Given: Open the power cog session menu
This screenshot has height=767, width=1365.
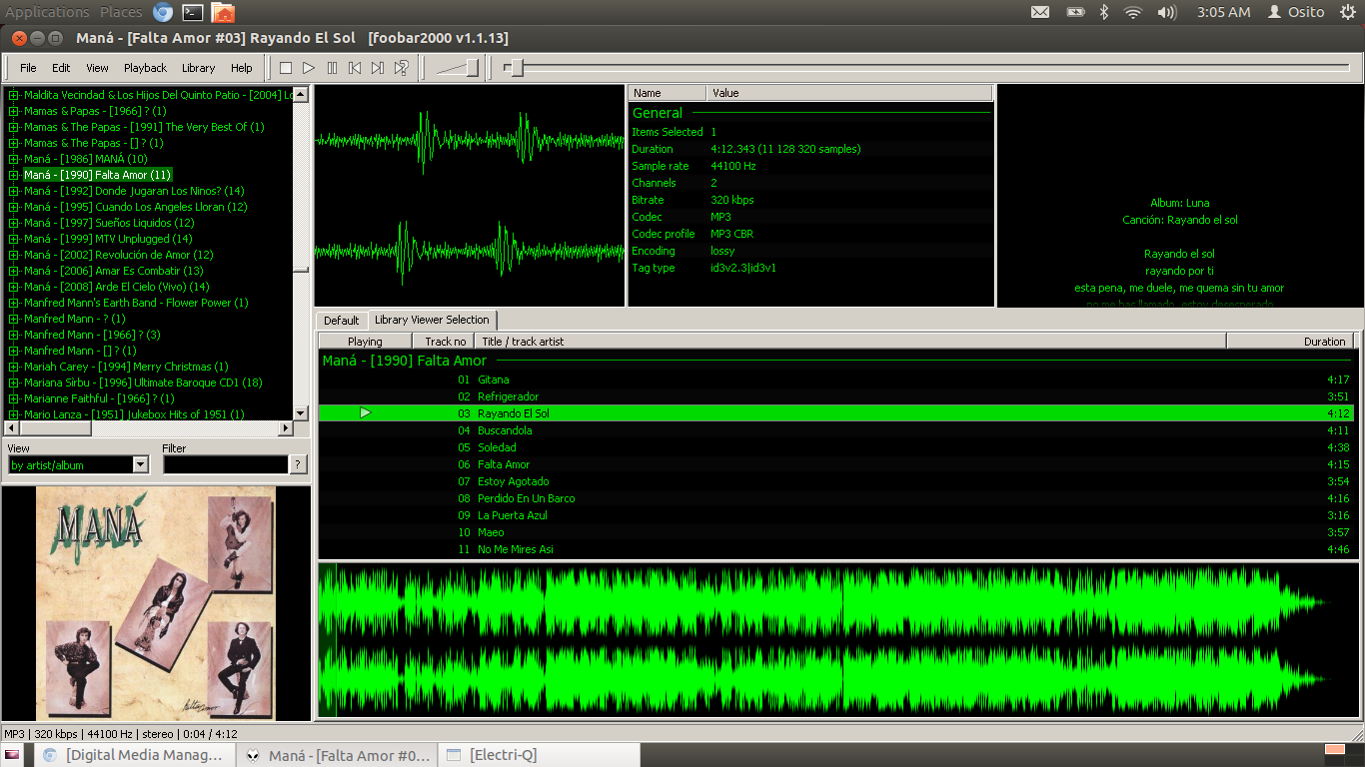Looking at the screenshot, I should coord(1347,12).
